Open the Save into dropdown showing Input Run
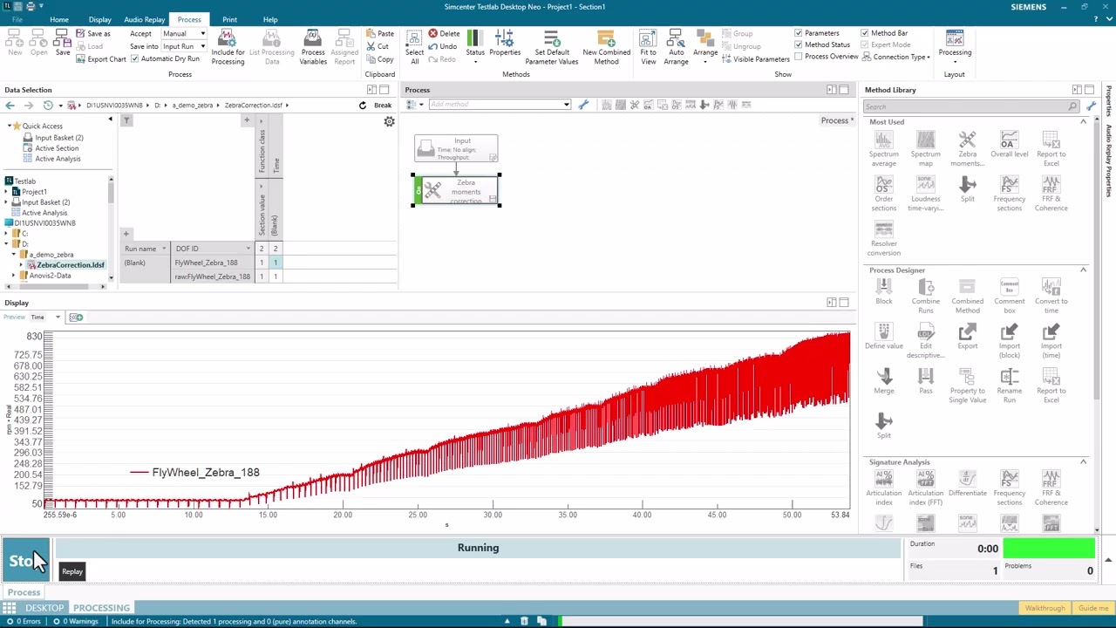 [184, 46]
